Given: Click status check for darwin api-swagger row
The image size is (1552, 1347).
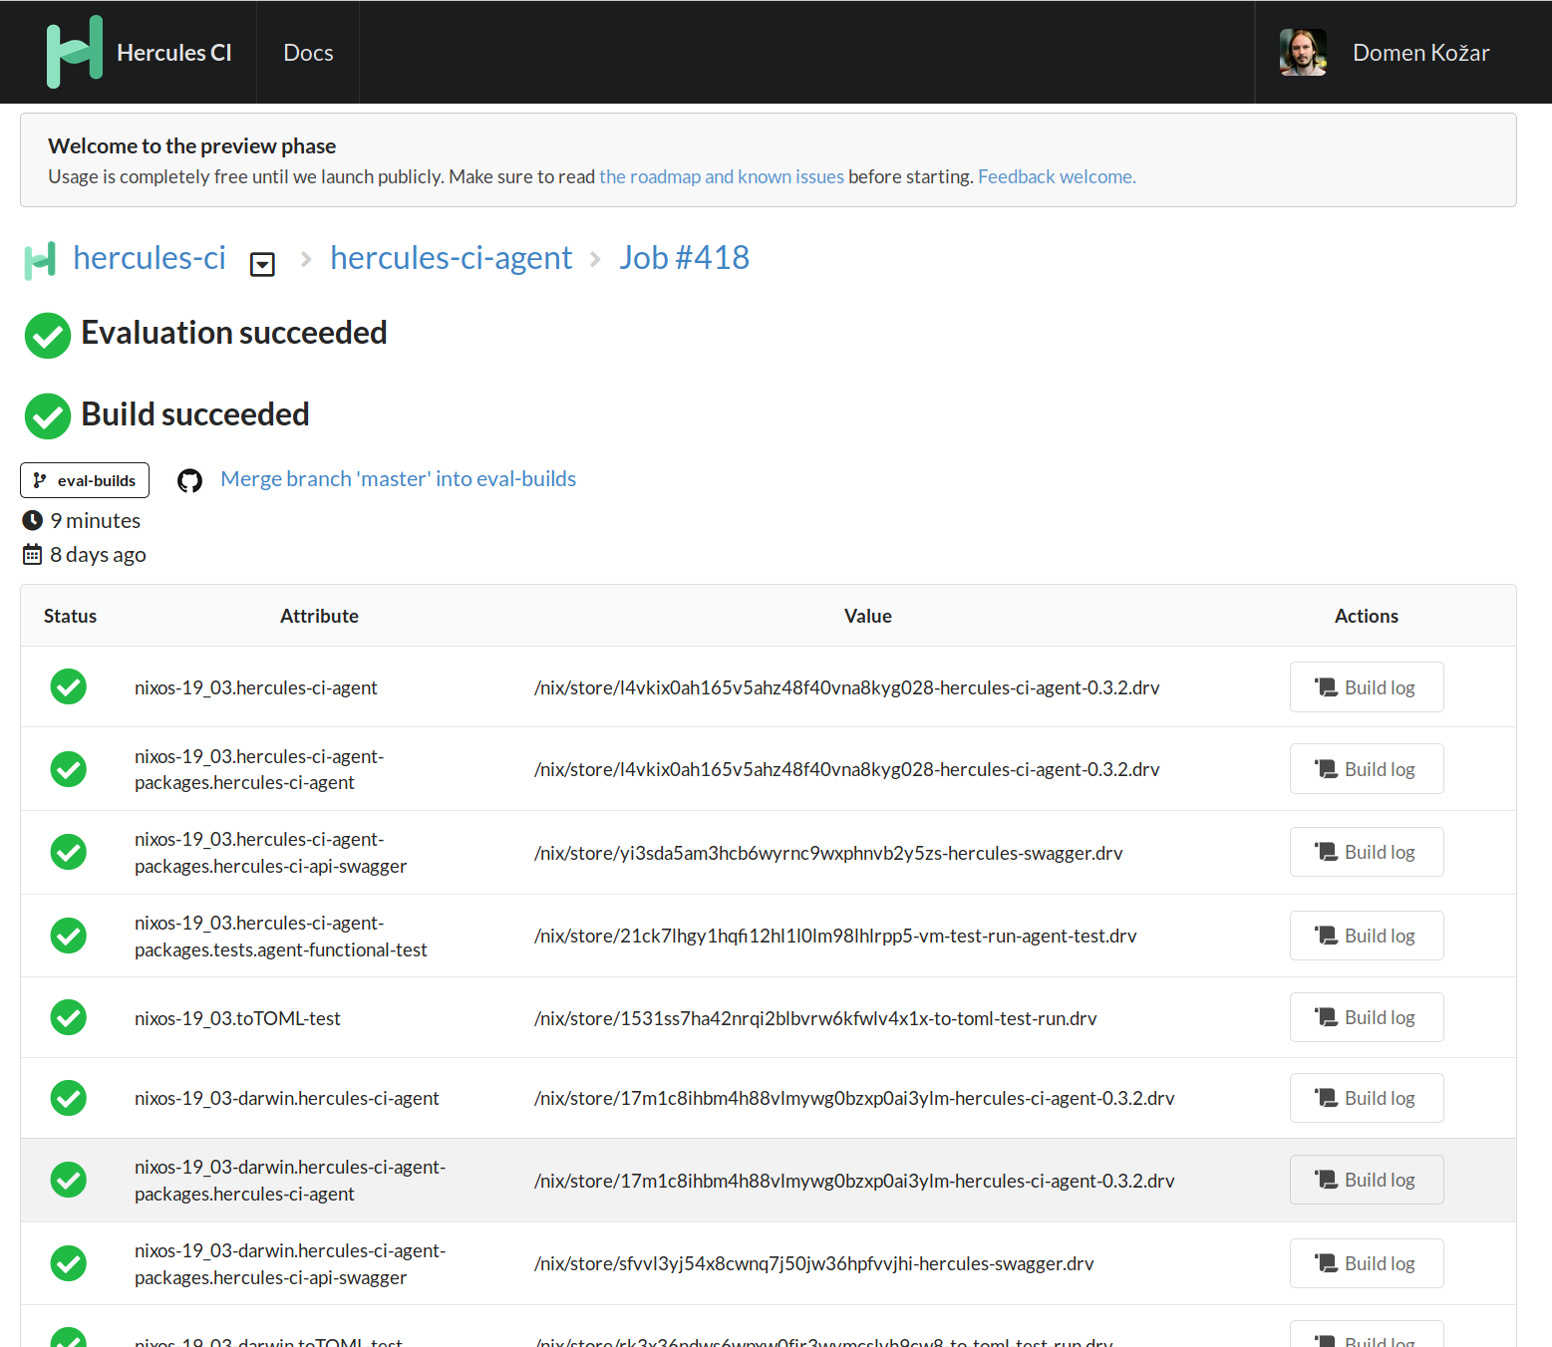Looking at the screenshot, I should click(x=69, y=1263).
